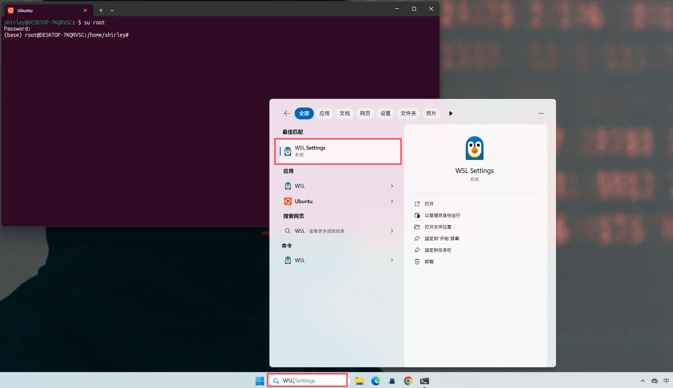673x388 pixels.
Task: Select 以管理员身份运行 for WSL Settings
Action: coord(442,215)
